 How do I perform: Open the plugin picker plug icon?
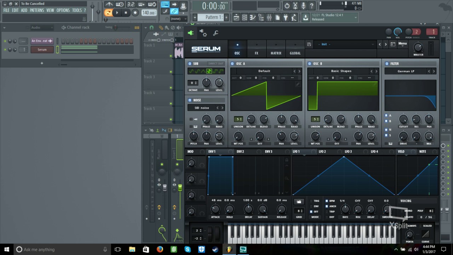tap(286, 17)
